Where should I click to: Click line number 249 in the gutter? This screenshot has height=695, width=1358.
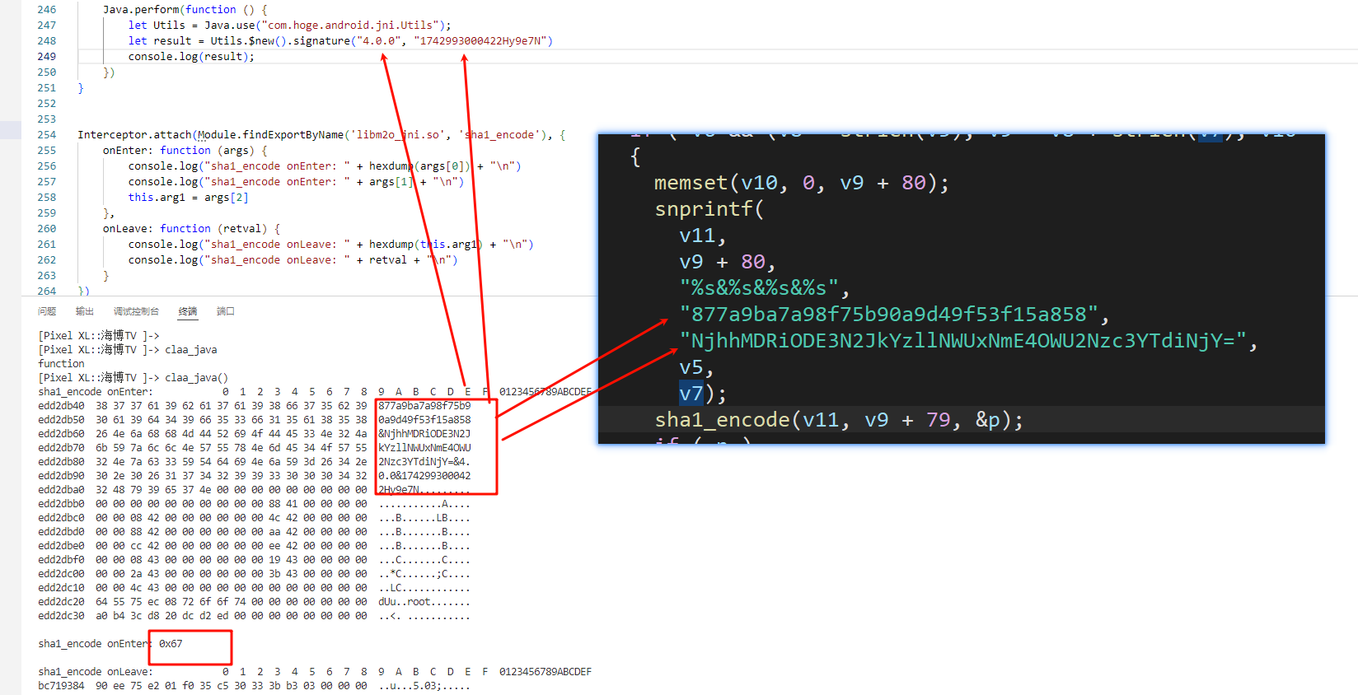(47, 57)
